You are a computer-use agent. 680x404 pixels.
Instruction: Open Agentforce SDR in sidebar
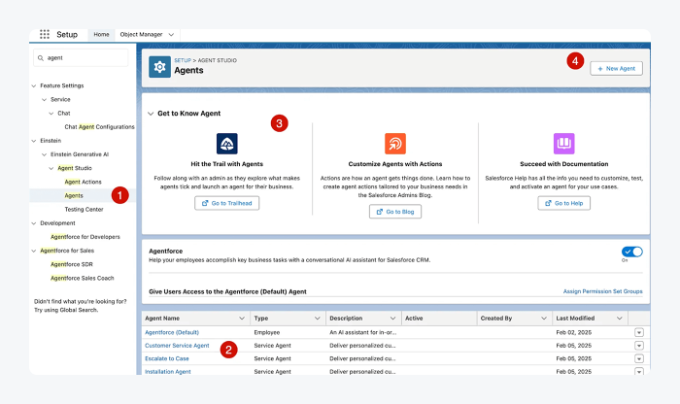click(x=72, y=264)
